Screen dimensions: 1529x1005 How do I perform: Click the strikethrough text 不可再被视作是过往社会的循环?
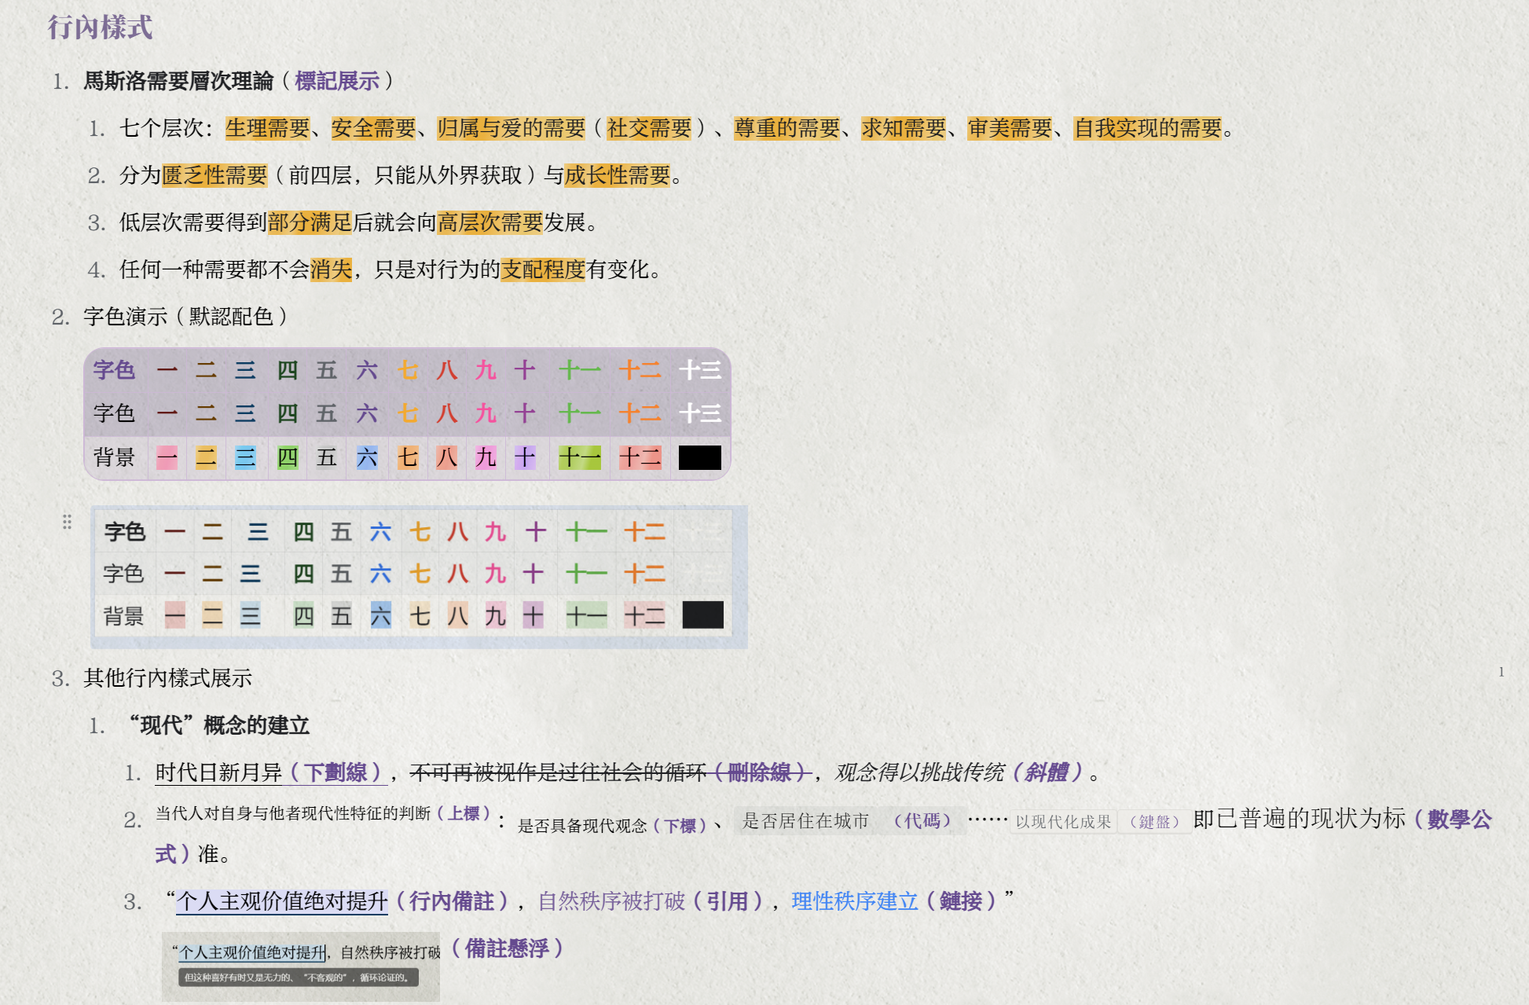click(558, 773)
